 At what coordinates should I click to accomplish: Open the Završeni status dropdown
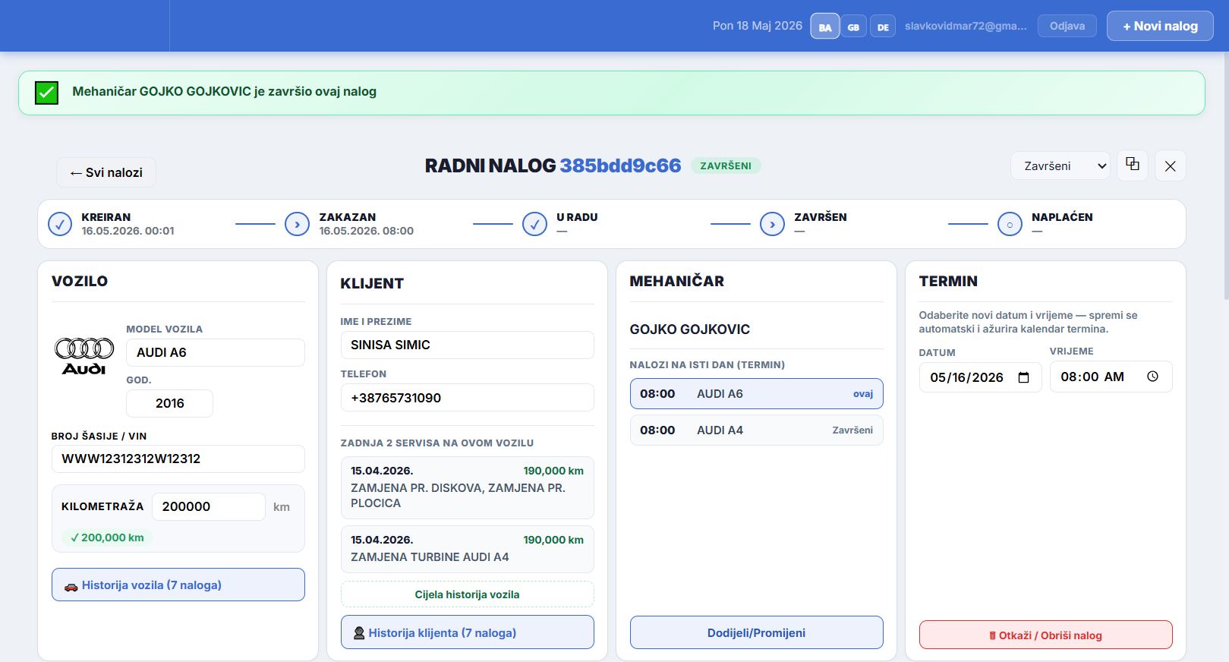[x=1060, y=165]
